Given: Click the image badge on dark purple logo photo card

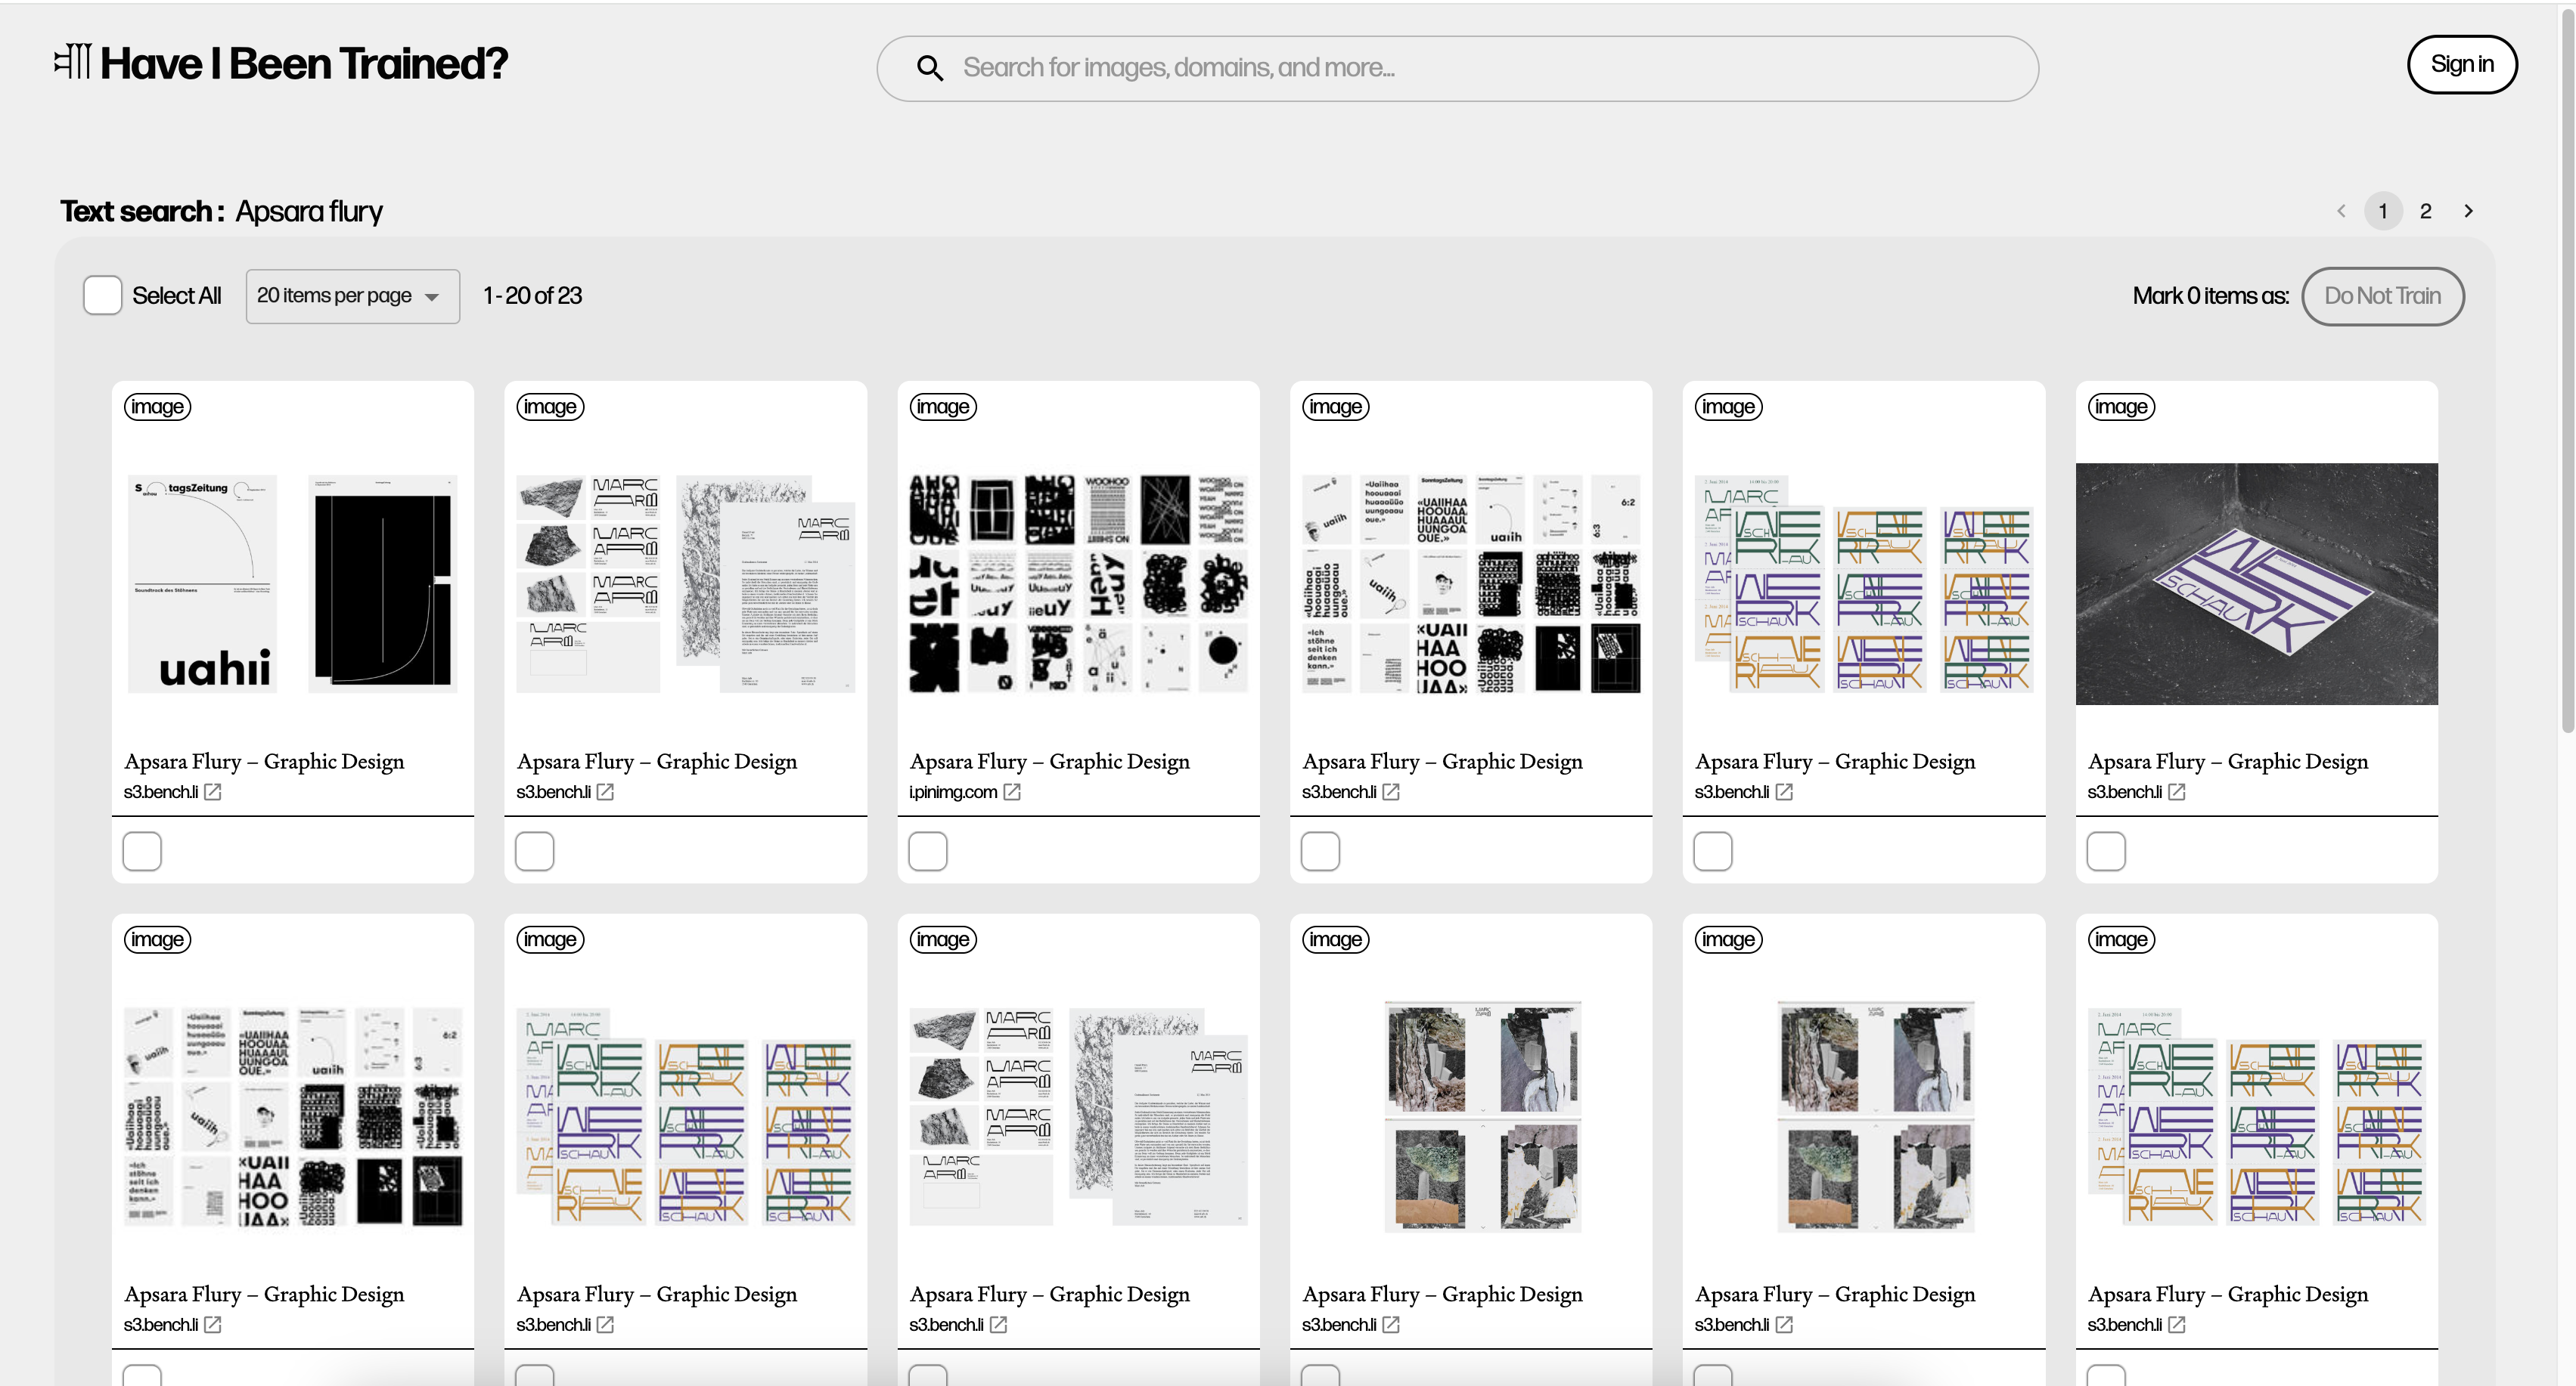Looking at the screenshot, I should click(2121, 407).
